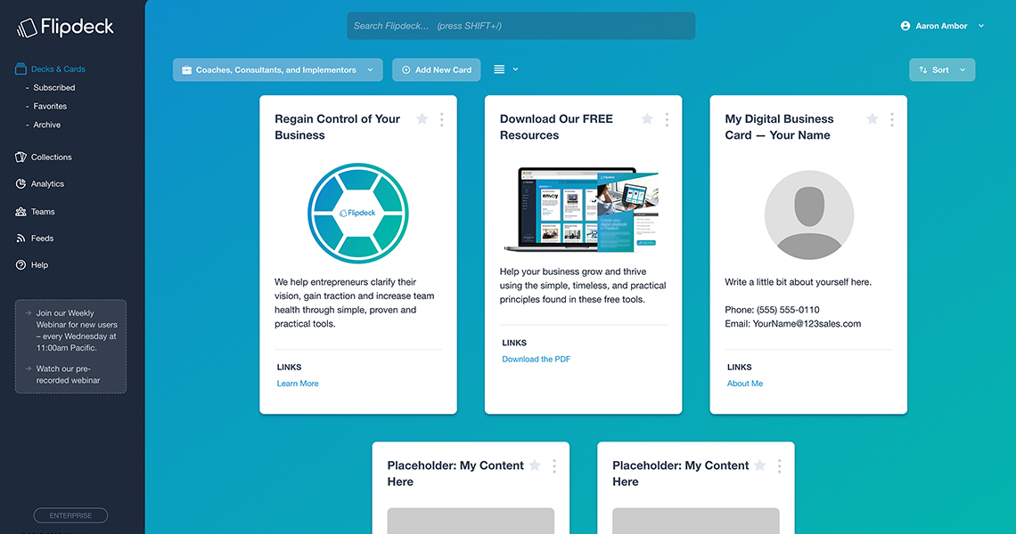Follow the Learn More link

tap(298, 384)
